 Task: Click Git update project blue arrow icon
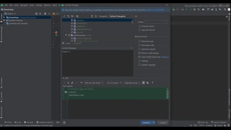187,10
